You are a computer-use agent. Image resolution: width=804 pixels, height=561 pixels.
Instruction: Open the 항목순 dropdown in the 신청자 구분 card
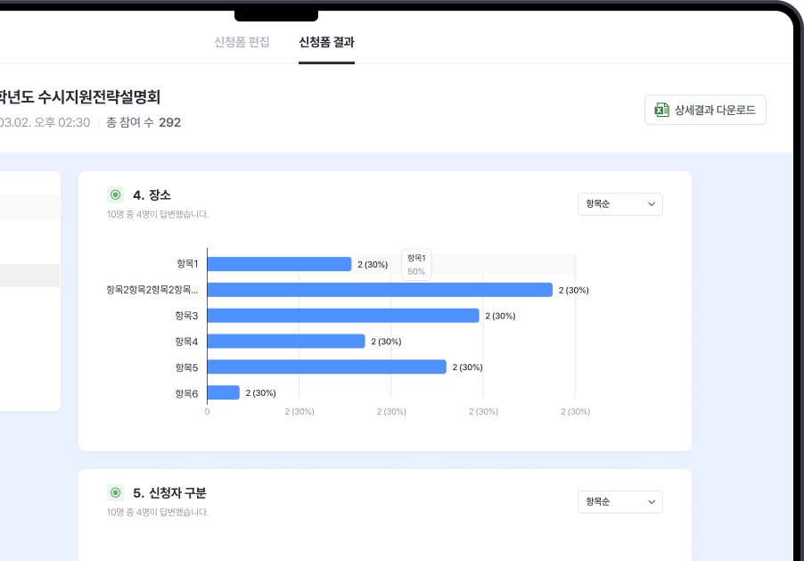[619, 502]
